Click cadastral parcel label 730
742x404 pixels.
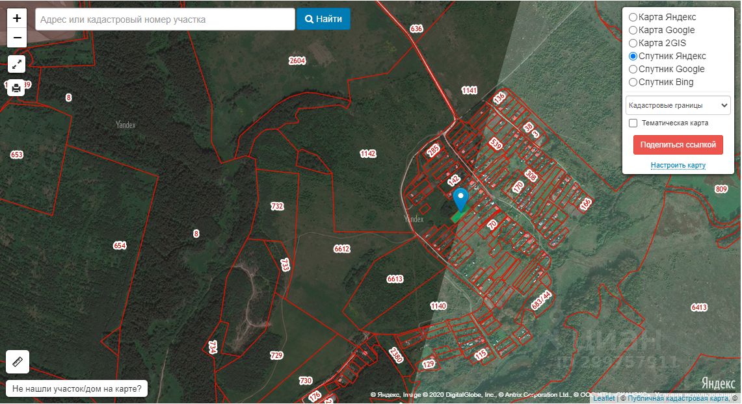click(306, 381)
